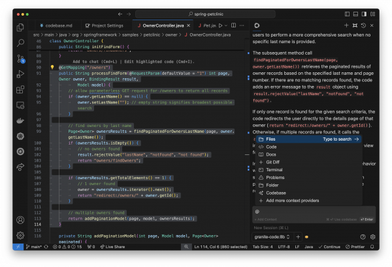Open the Manage gear icon
The image size is (392, 267).
pyautogui.click(x=20, y=235)
